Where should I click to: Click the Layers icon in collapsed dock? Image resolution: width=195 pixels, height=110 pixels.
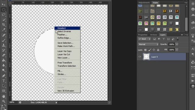click(x=193, y=86)
